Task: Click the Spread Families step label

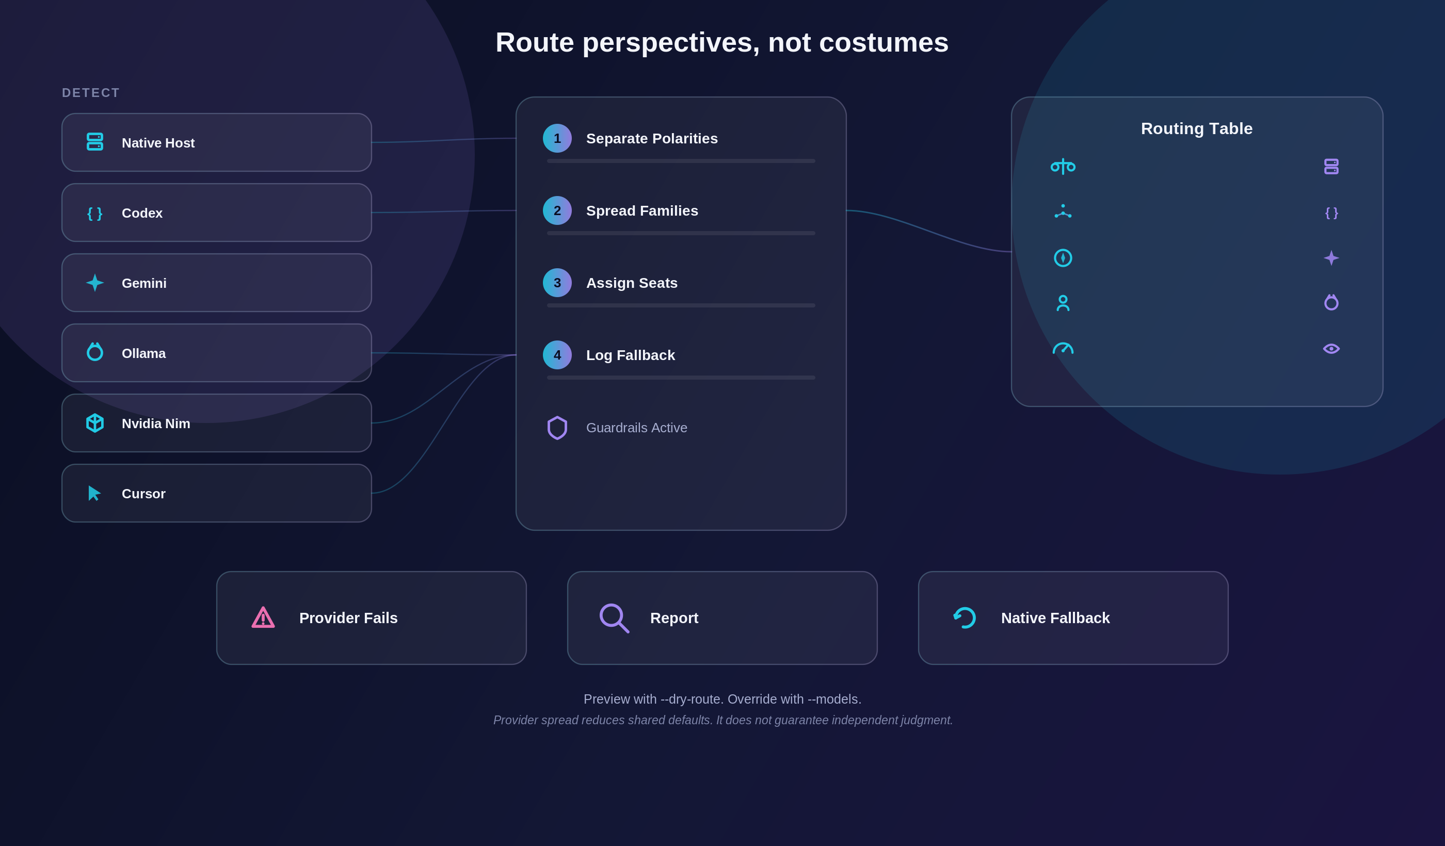Action: point(642,210)
